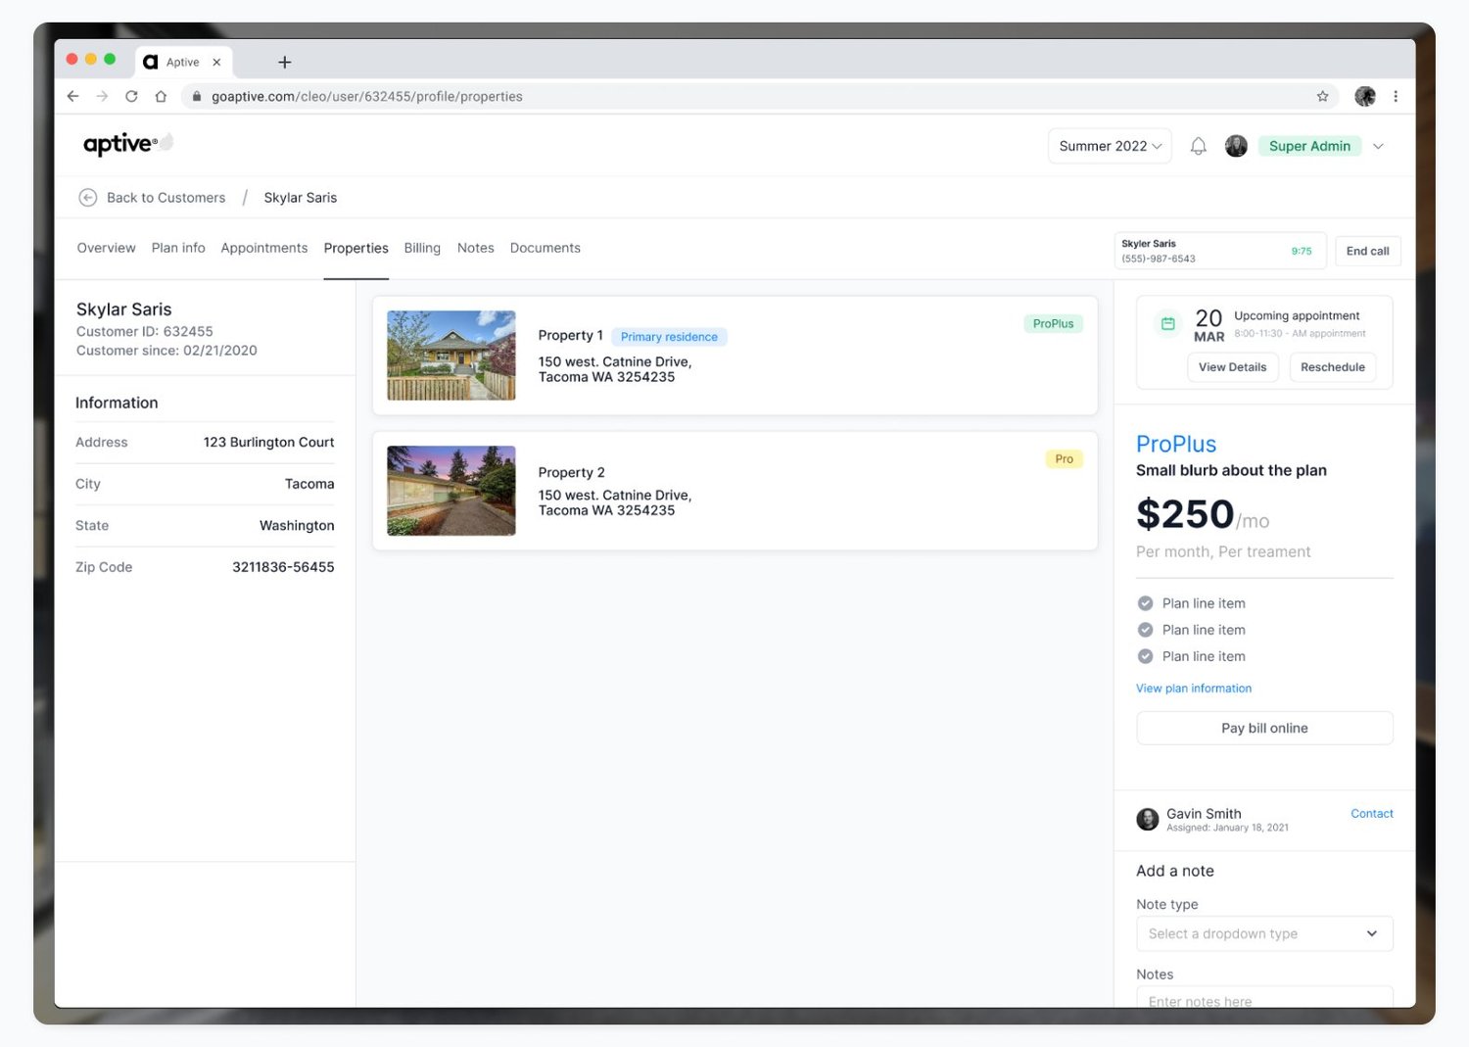This screenshot has width=1469, height=1047.
Task: Reload the page with the refresh icon
Action: click(131, 96)
